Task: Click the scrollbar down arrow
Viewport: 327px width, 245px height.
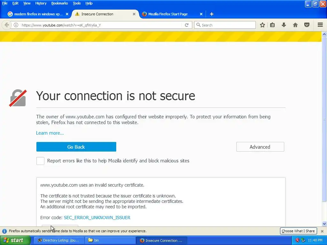Action: [x=324, y=224]
